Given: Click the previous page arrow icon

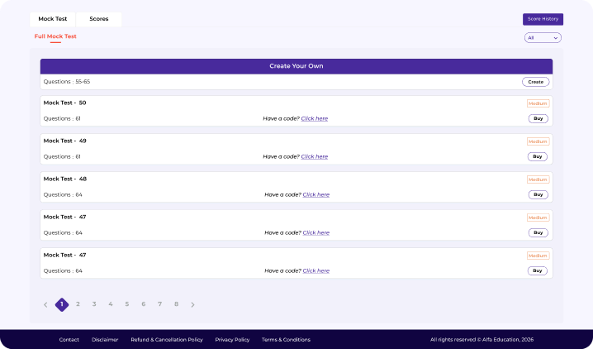Looking at the screenshot, I should tap(45, 304).
